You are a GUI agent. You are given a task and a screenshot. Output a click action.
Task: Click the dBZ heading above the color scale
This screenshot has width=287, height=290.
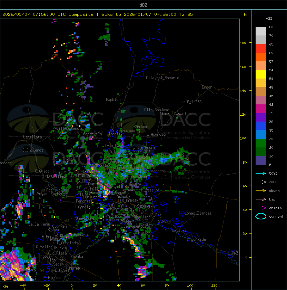click(x=269, y=19)
